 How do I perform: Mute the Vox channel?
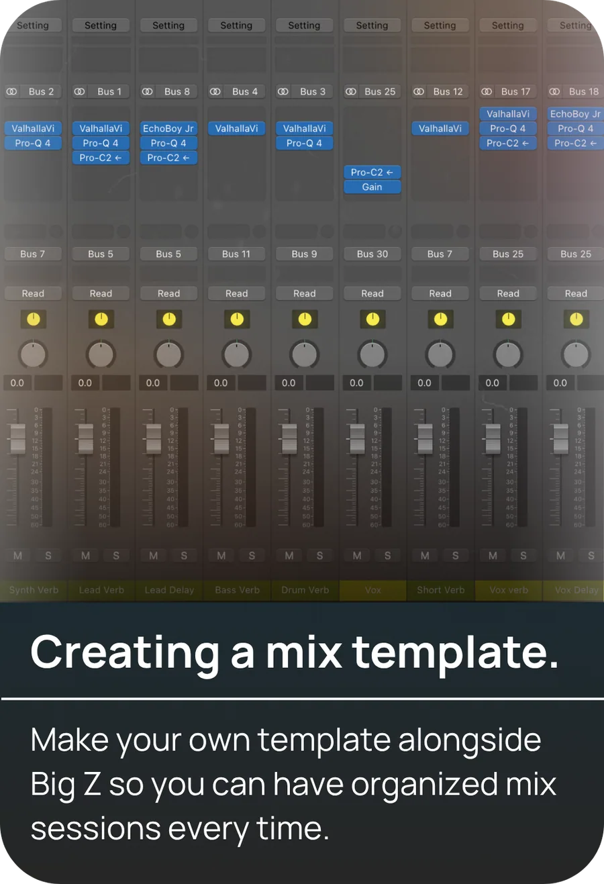(357, 555)
